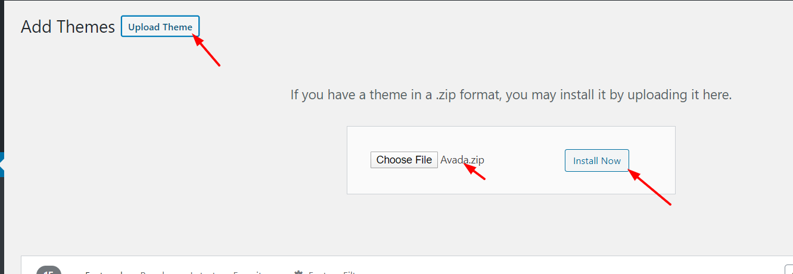
Task: Switch to the Latest themes tab
Action: 203,272
